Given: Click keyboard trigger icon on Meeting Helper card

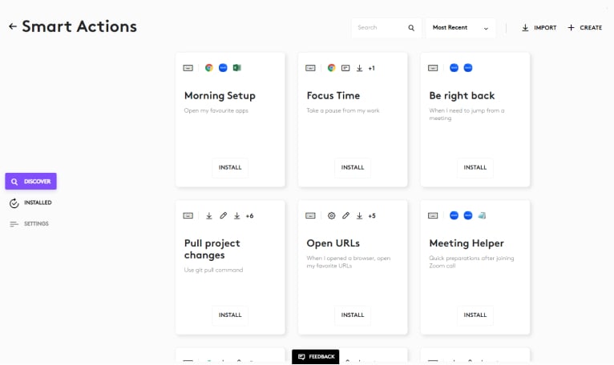Looking at the screenshot, I should click(x=433, y=215).
